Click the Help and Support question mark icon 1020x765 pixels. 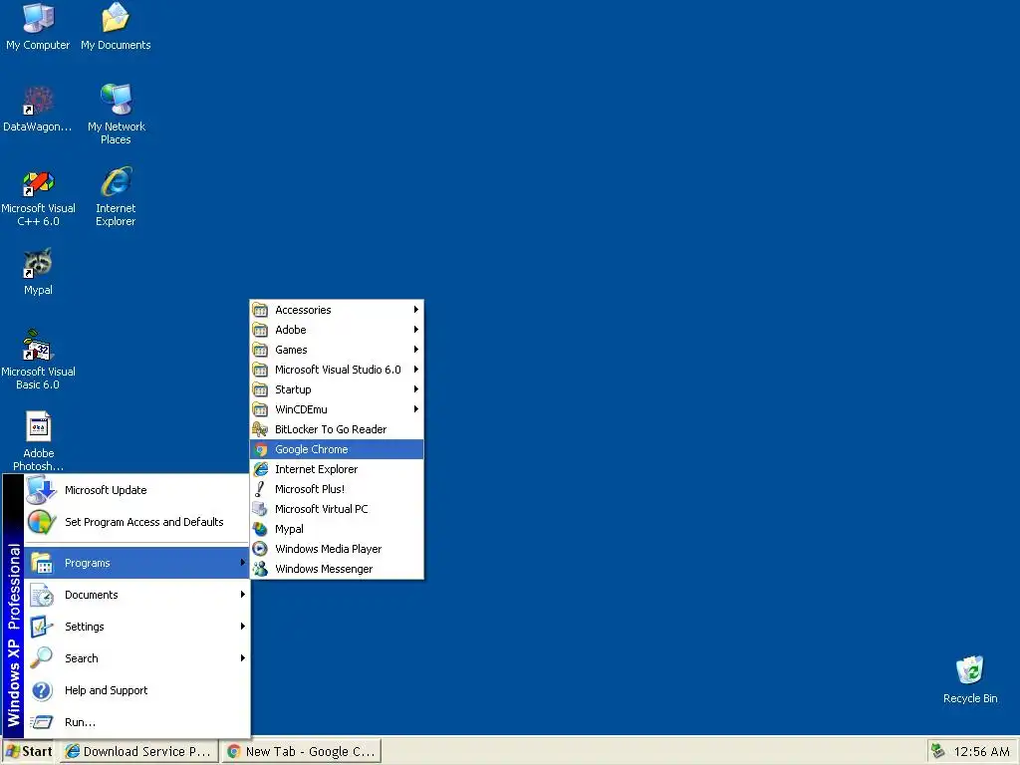coord(42,690)
